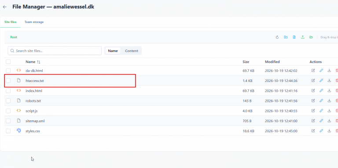Check the box for da-dk.html
This screenshot has width=338, height=168.
click(8, 71)
